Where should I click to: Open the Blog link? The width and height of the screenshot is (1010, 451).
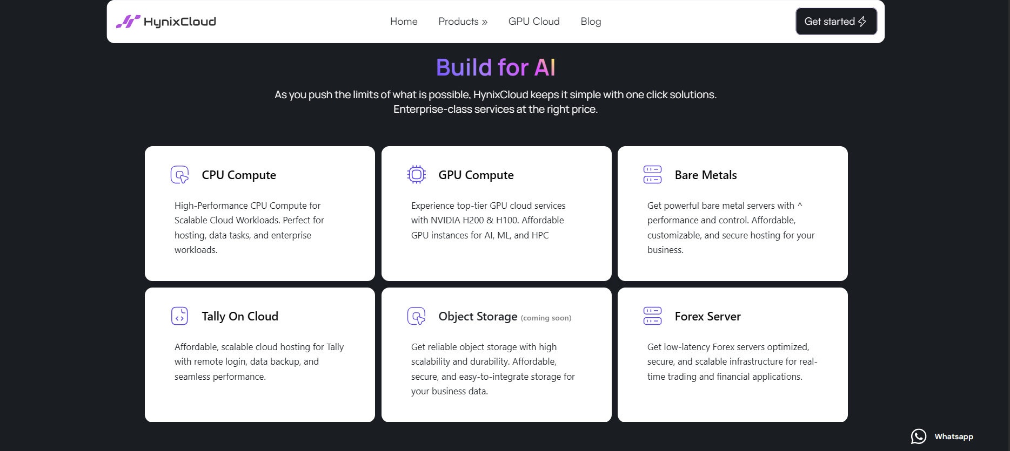pyautogui.click(x=591, y=22)
